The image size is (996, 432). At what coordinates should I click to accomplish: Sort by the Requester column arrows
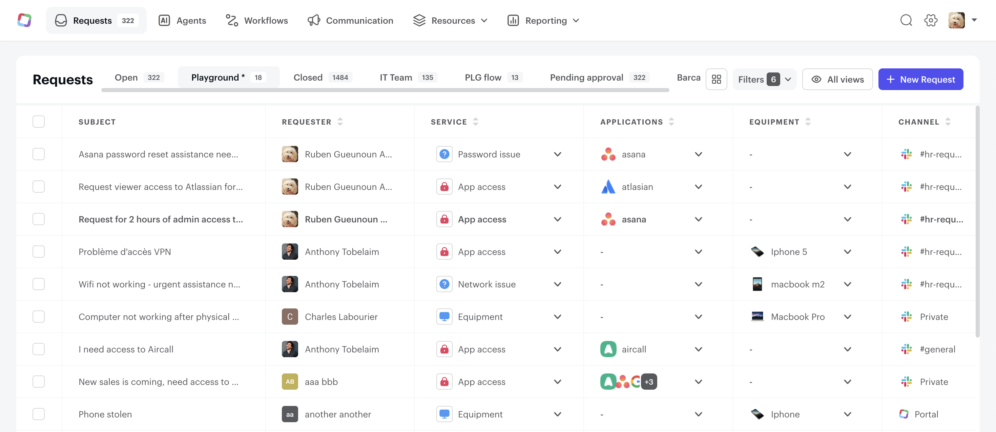[340, 122]
